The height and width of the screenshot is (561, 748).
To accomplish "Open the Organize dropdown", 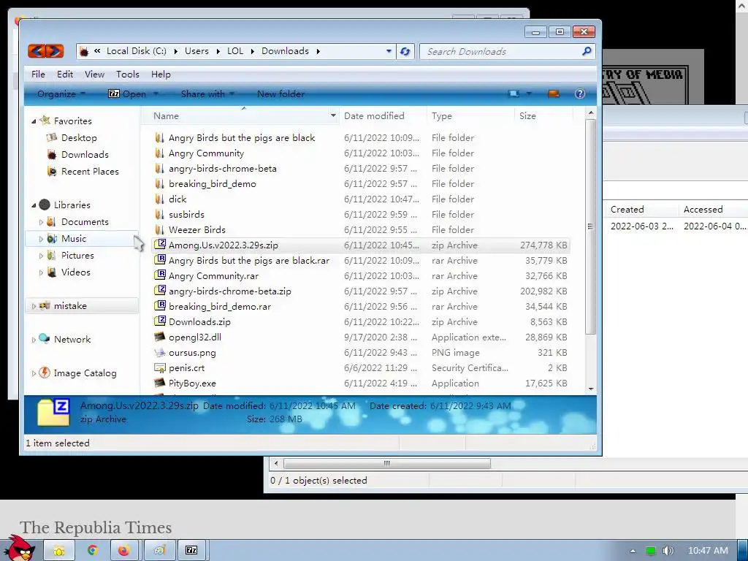I will [61, 94].
